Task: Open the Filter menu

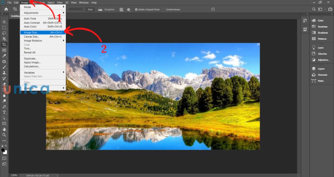Action: (x=60, y=3)
